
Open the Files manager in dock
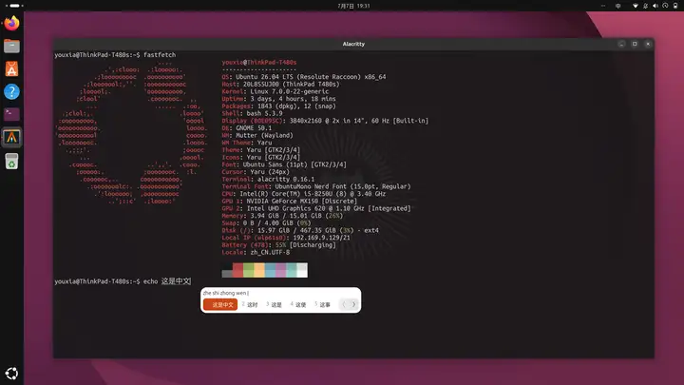11,46
